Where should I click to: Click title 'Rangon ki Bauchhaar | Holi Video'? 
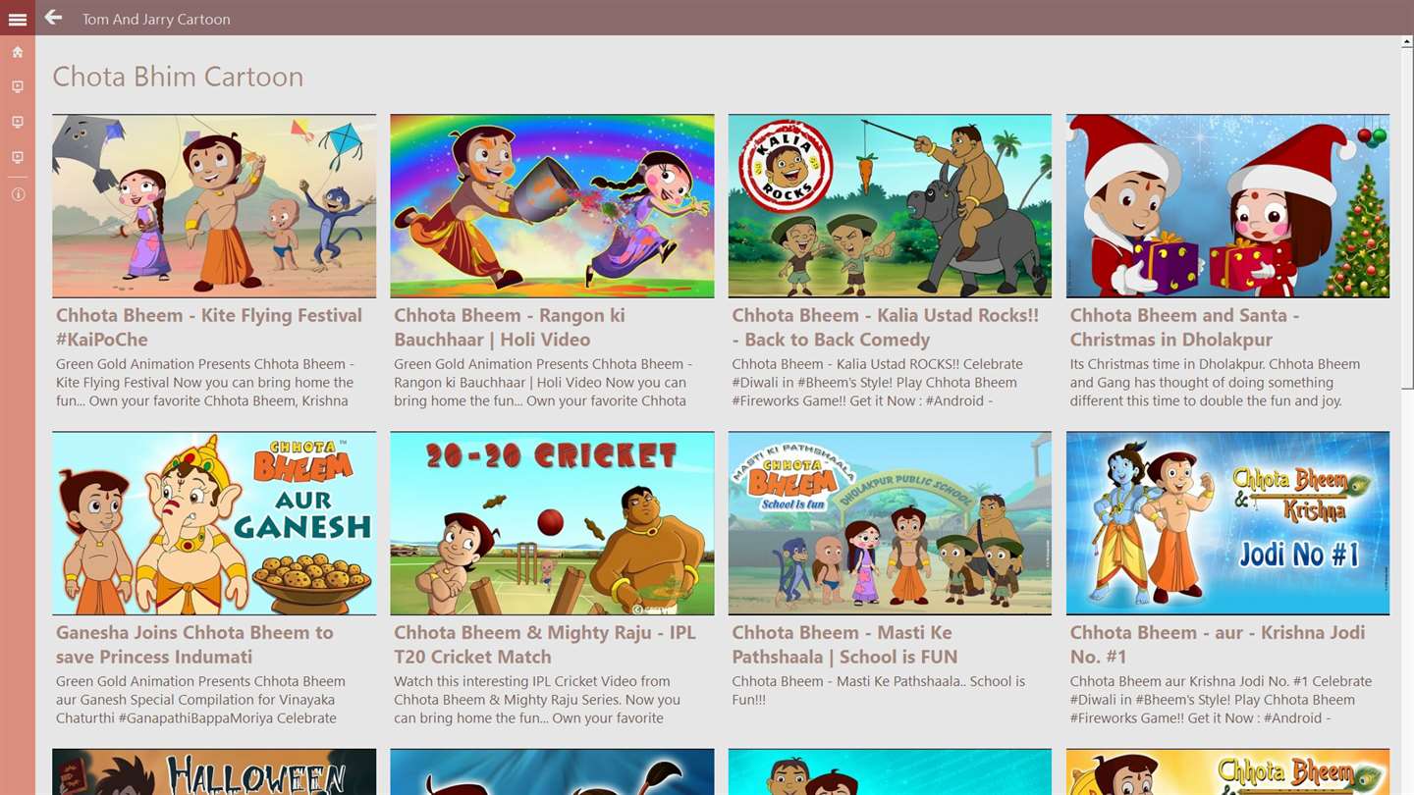[510, 328]
